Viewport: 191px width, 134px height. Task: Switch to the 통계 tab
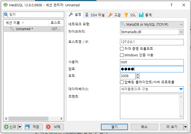145,15
